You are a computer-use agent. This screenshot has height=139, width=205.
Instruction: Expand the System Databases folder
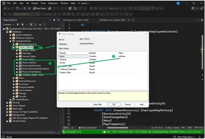pyautogui.click(x=10, y=35)
